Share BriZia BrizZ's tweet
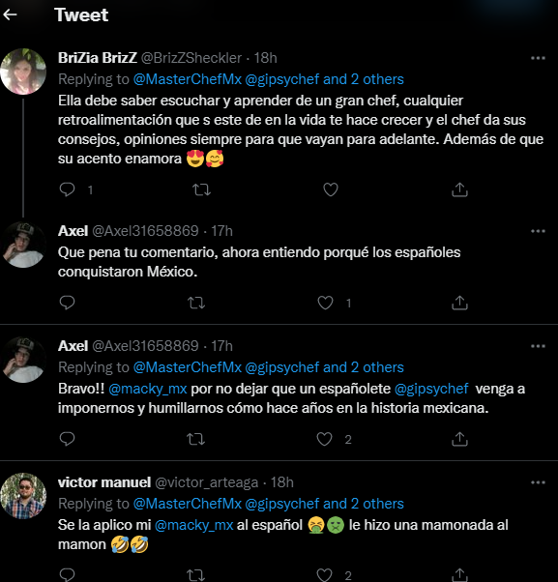 coord(459,189)
